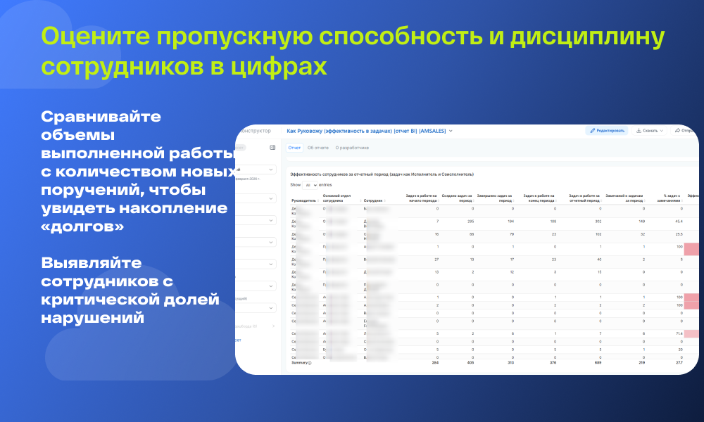This screenshot has width=704, height=422.
Task: Click the Summary row label
Action: click(x=299, y=362)
